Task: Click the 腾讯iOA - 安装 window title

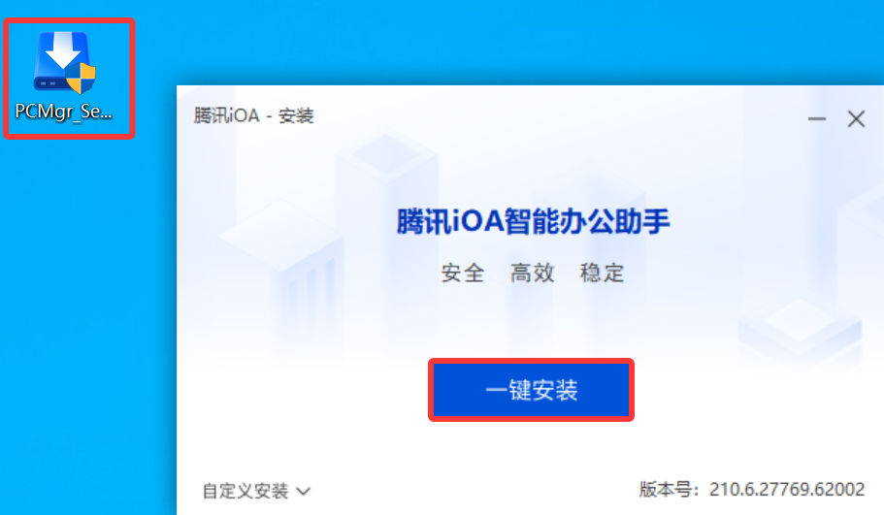Action: [253, 115]
